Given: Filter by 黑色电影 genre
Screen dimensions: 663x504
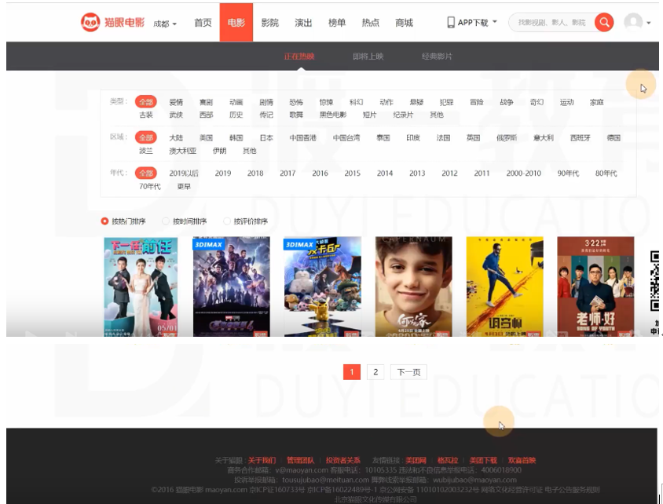Looking at the screenshot, I should pyautogui.click(x=333, y=115).
